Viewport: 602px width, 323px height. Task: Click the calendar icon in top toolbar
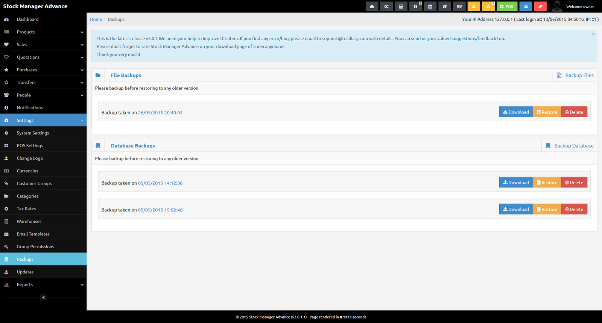click(x=430, y=6)
